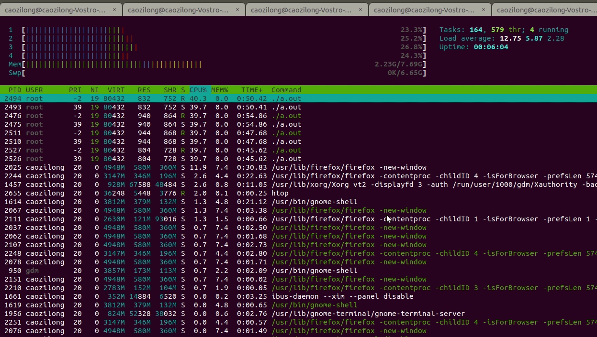Select gnome-shell process row PID 1614
This screenshot has width=597, height=337.
298,202
